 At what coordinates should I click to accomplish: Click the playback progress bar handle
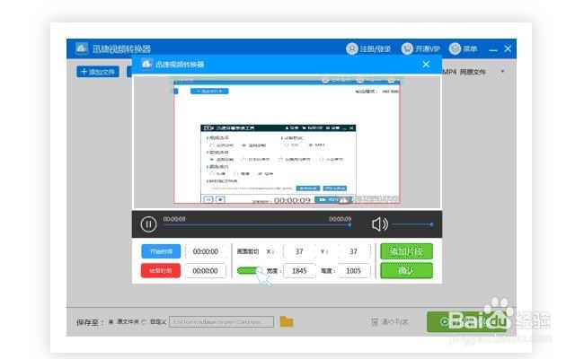[x=350, y=224]
